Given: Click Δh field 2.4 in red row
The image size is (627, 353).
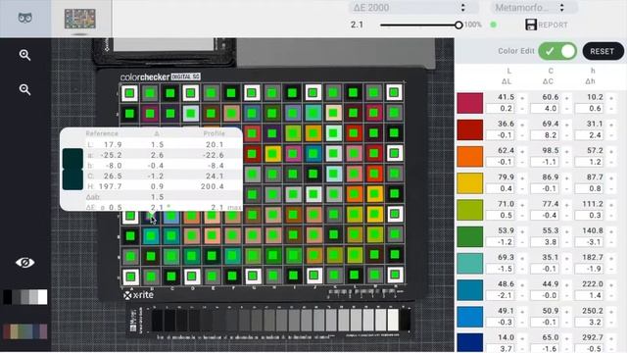Looking at the screenshot, I should [590, 135].
